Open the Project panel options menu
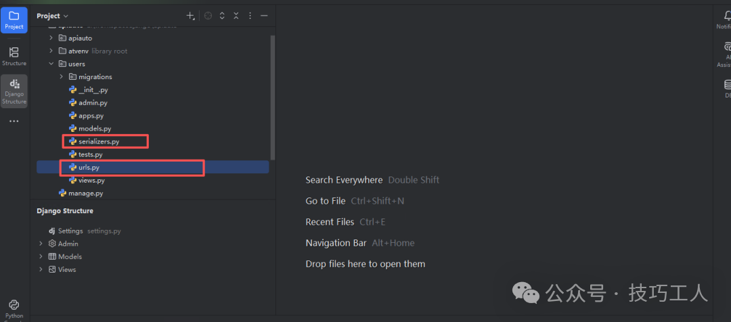 (x=250, y=16)
